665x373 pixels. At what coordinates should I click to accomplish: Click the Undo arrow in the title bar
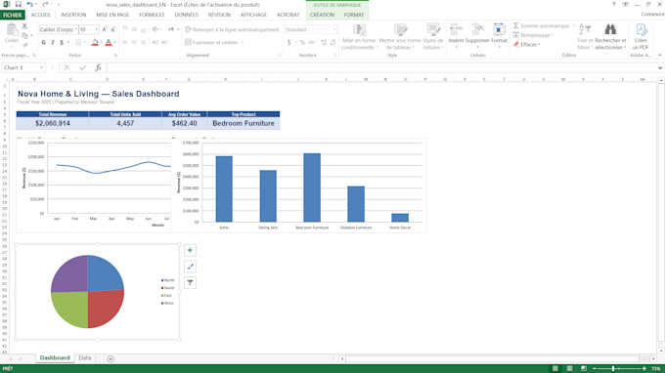pos(29,4)
